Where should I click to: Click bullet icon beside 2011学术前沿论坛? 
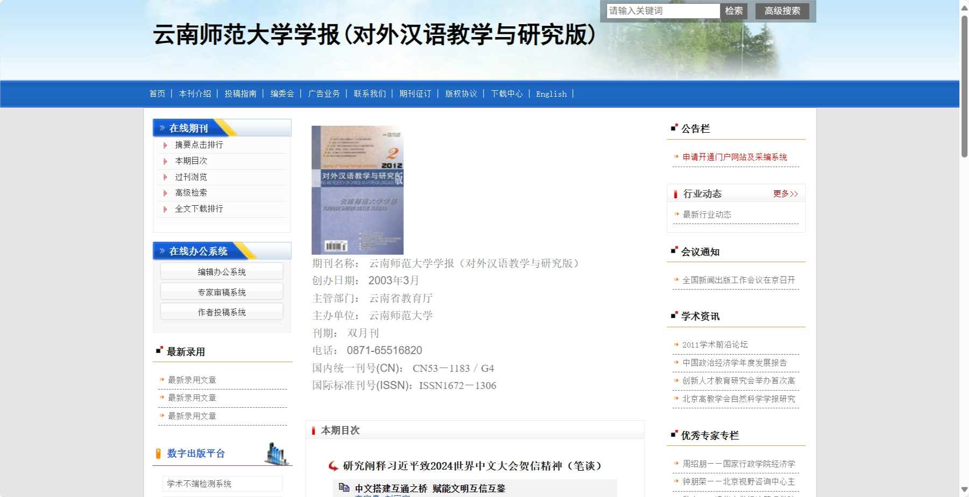click(x=676, y=344)
